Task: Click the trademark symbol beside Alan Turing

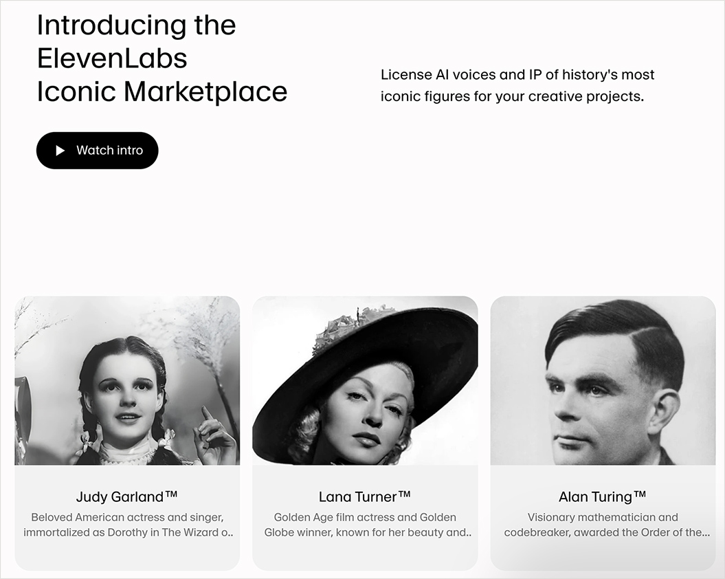Action: (x=640, y=493)
